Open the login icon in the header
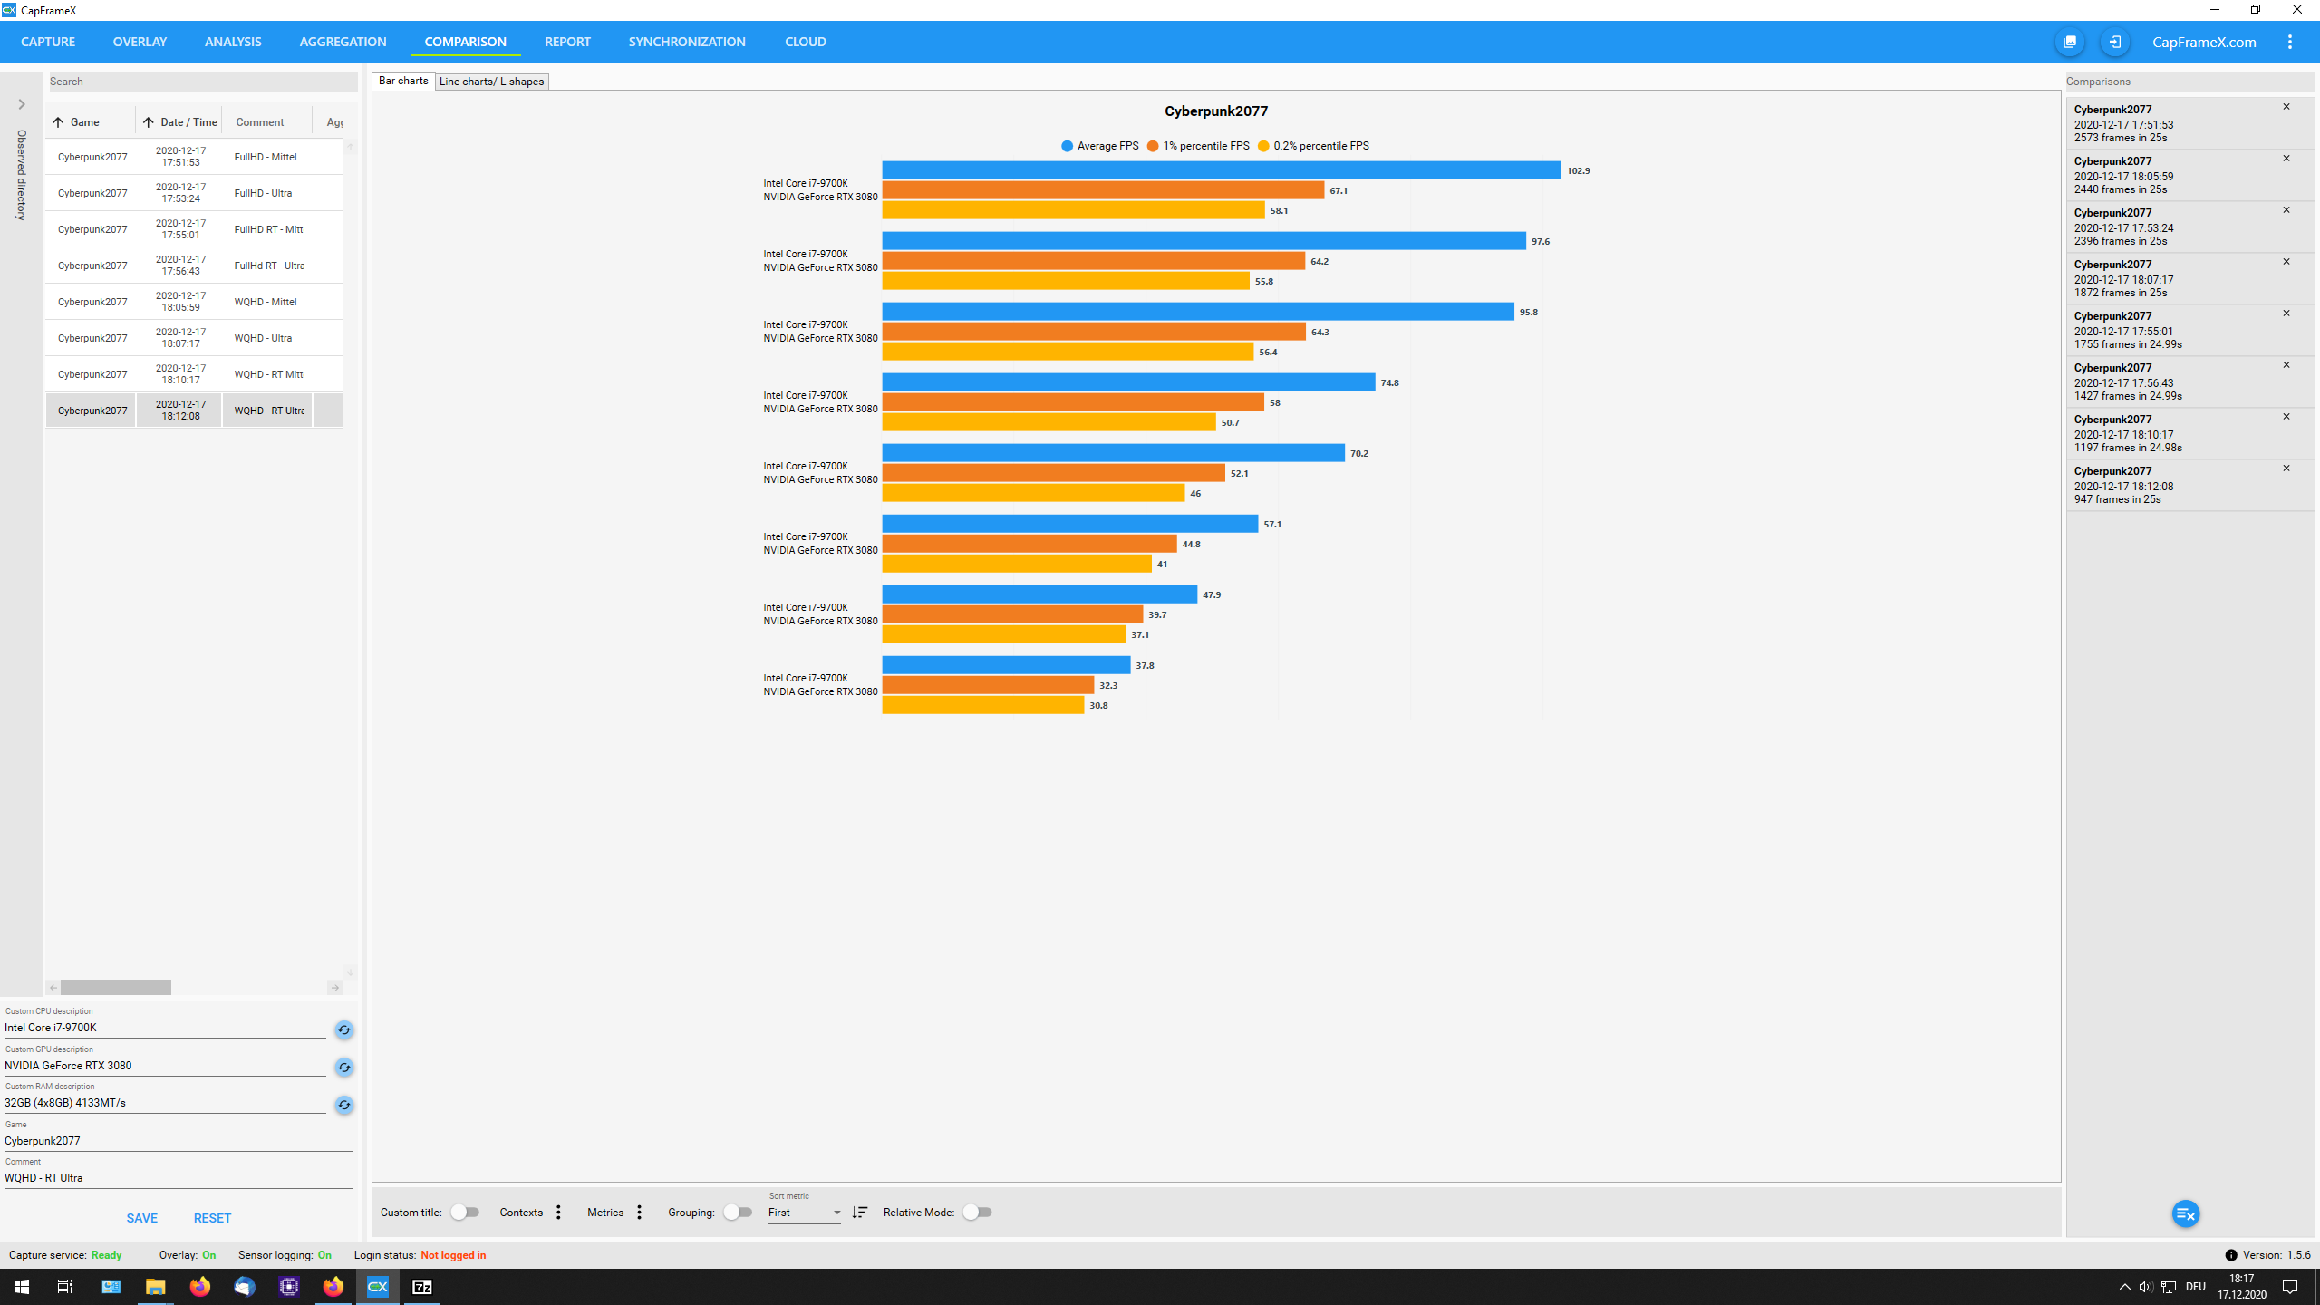 click(2114, 42)
